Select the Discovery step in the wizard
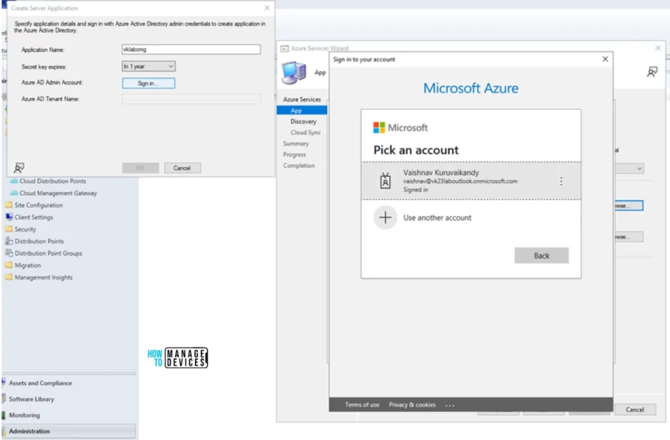This screenshot has width=670, height=440. (x=304, y=121)
